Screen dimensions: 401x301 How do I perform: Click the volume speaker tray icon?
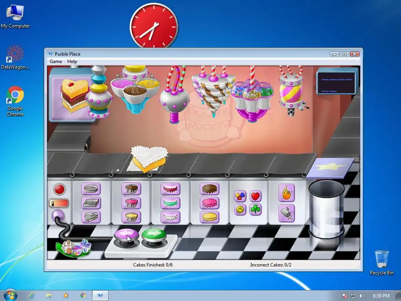tap(361, 296)
